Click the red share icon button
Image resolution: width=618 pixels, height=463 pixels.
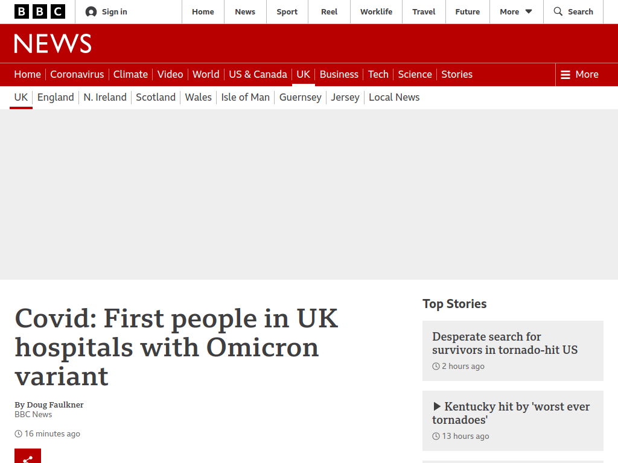(28, 456)
